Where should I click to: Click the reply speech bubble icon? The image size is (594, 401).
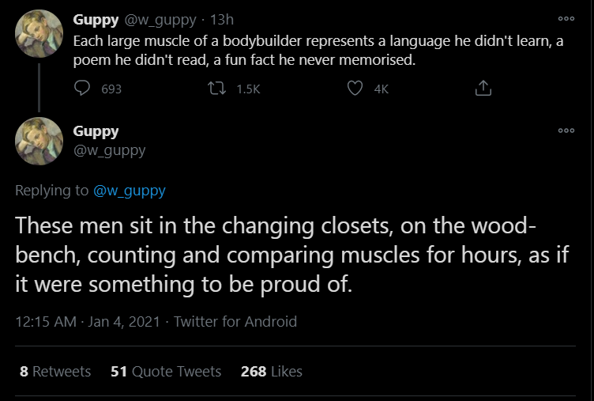click(x=83, y=89)
